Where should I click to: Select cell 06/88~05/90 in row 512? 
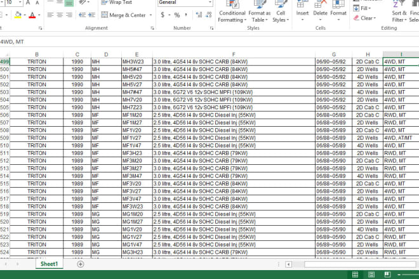(x=334, y=160)
